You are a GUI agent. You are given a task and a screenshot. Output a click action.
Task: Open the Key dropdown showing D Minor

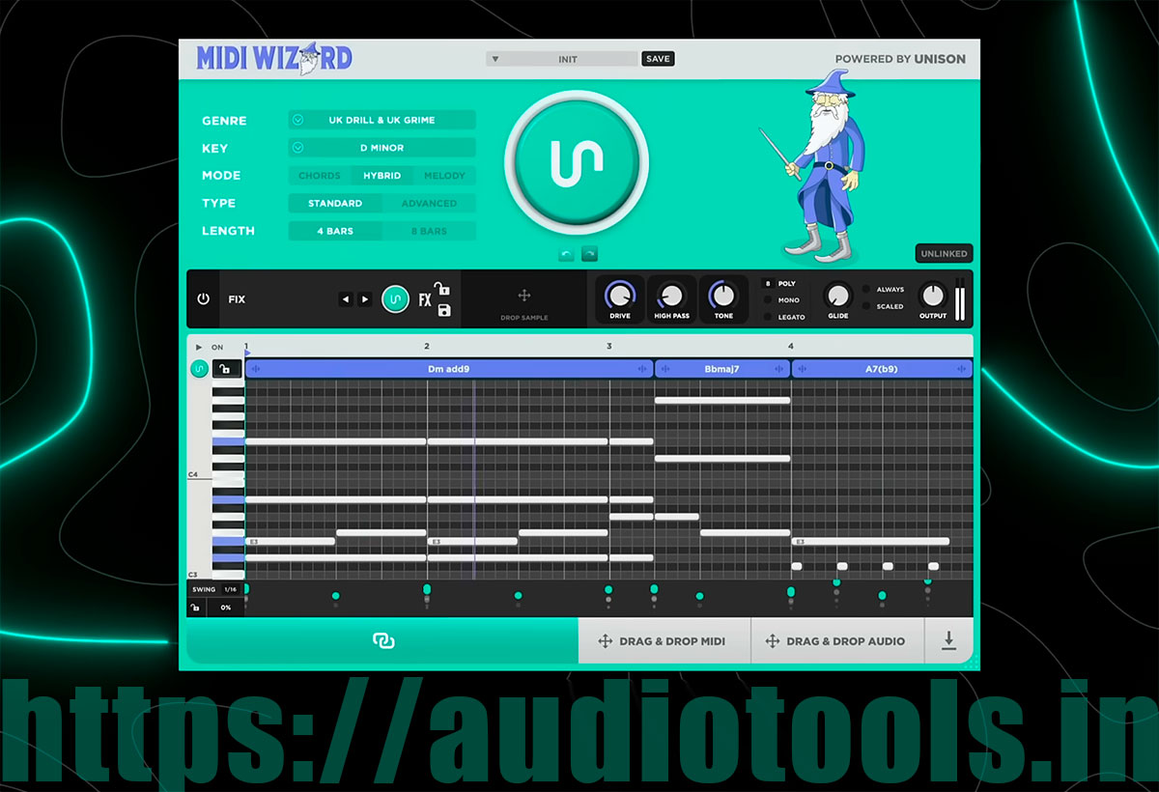point(382,148)
